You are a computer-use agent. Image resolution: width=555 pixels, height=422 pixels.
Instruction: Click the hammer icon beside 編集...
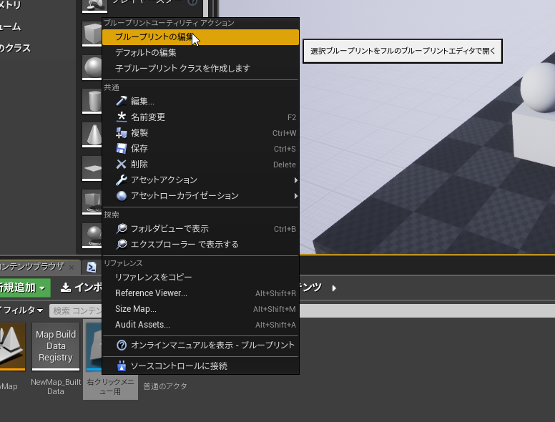(122, 102)
